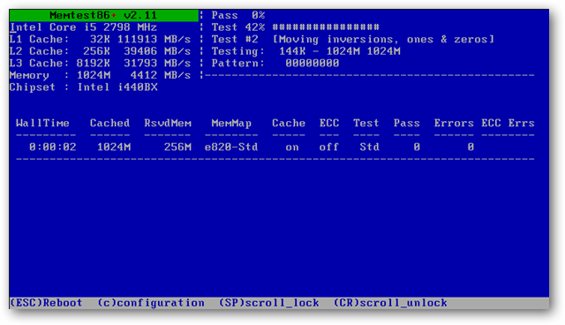Screen dimensions: 565x325
Task: Open (c)configuration from the bottom bar
Action: (x=151, y=303)
